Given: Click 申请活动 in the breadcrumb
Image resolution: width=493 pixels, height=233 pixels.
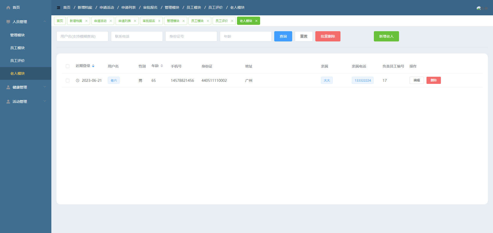Looking at the screenshot, I should coord(107,7).
